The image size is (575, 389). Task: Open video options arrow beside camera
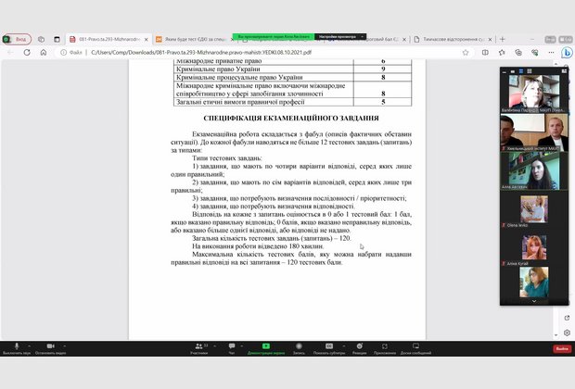click(x=65, y=345)
